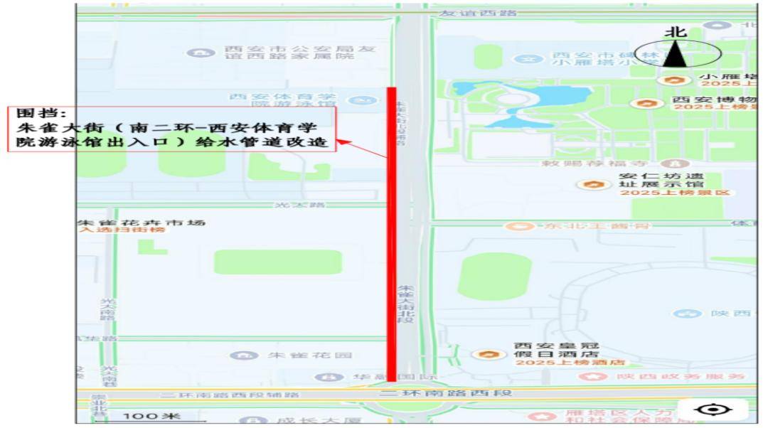The width and height of the screenshot is (768, 428).
Task: Click the 西安市公安局友谊西路家属院 residence icon
Action: [x=201, y=53]
